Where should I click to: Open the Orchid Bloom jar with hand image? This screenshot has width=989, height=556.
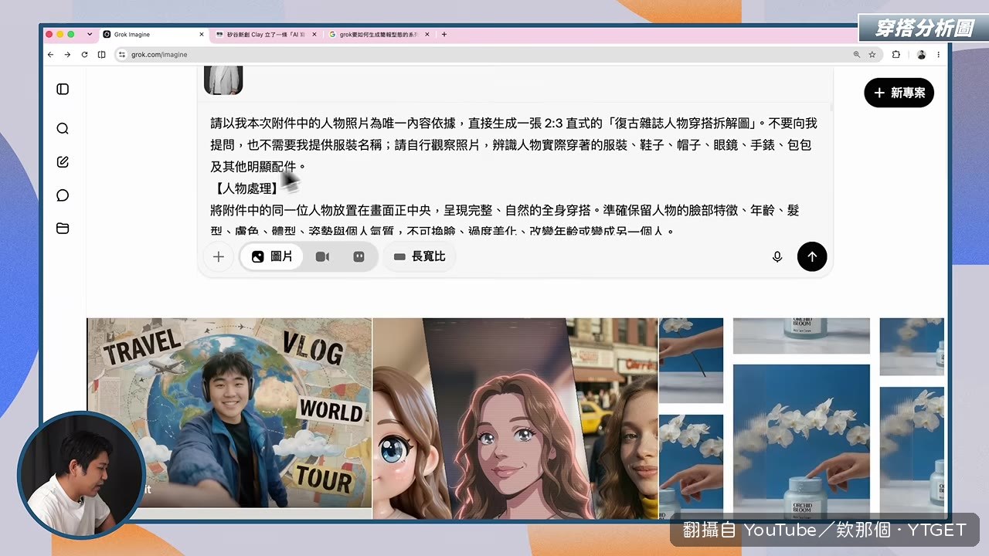pyautogui.click(x=801, y=441)
